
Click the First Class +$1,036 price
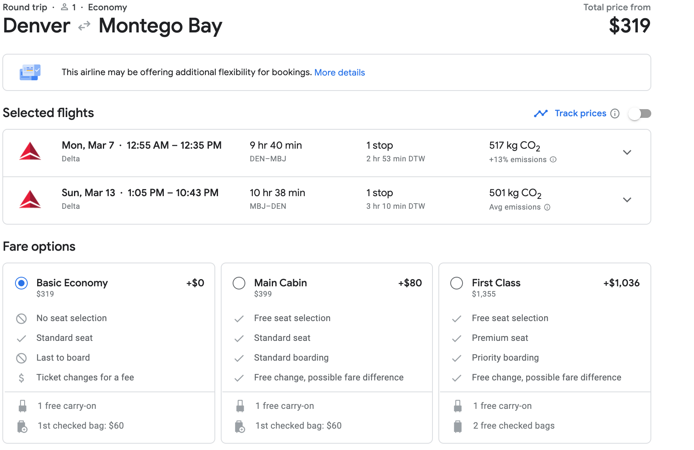(x=621, y=283)
